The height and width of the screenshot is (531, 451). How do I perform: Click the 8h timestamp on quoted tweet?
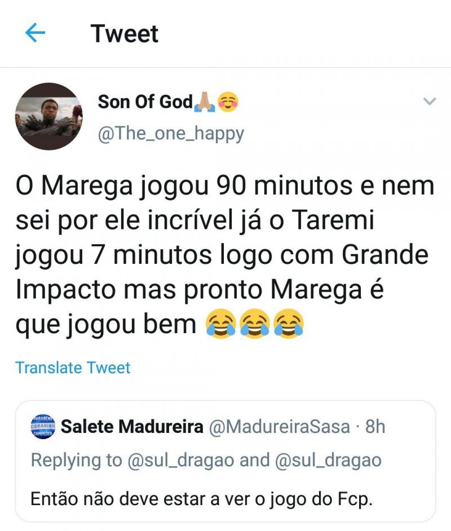click(375, 427)
